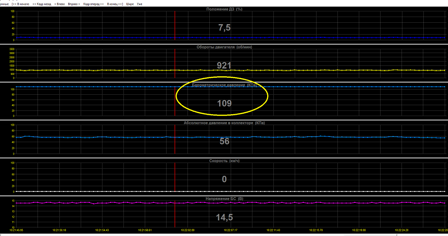This screenshot has width=448, height=236.
Task: Click the 'Обороты двигателя' graph title
Action: (224, 47)
